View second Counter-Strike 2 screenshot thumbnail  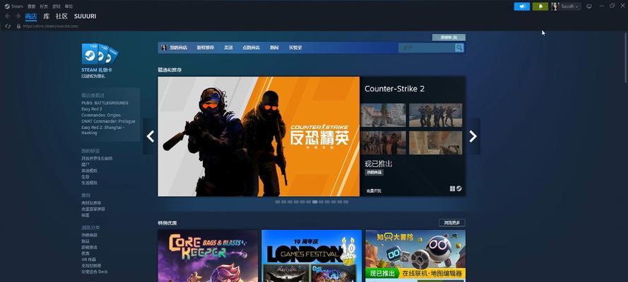[x=435, y=115]
